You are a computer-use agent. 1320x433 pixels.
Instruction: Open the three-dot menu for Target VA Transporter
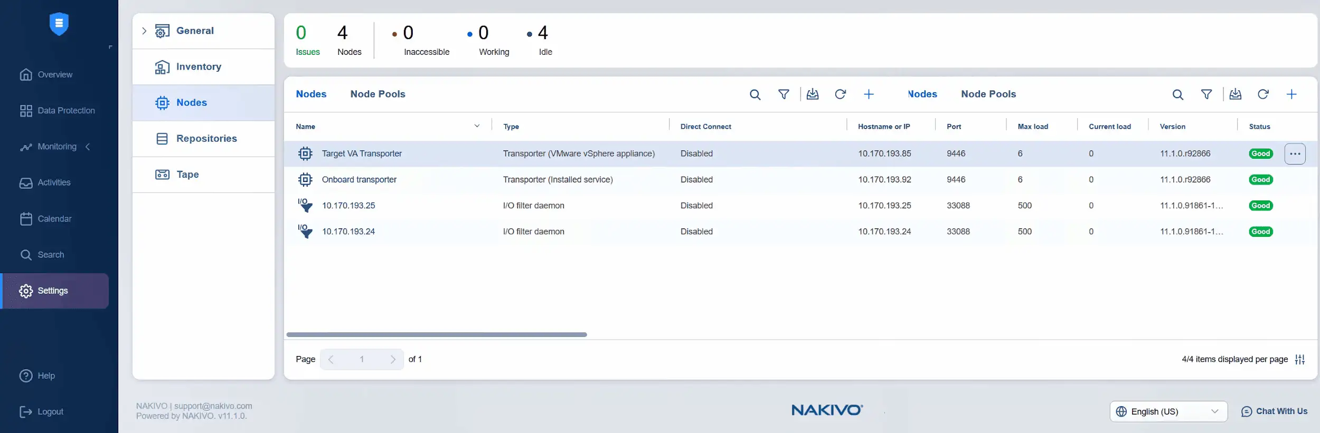(1295, 154)
